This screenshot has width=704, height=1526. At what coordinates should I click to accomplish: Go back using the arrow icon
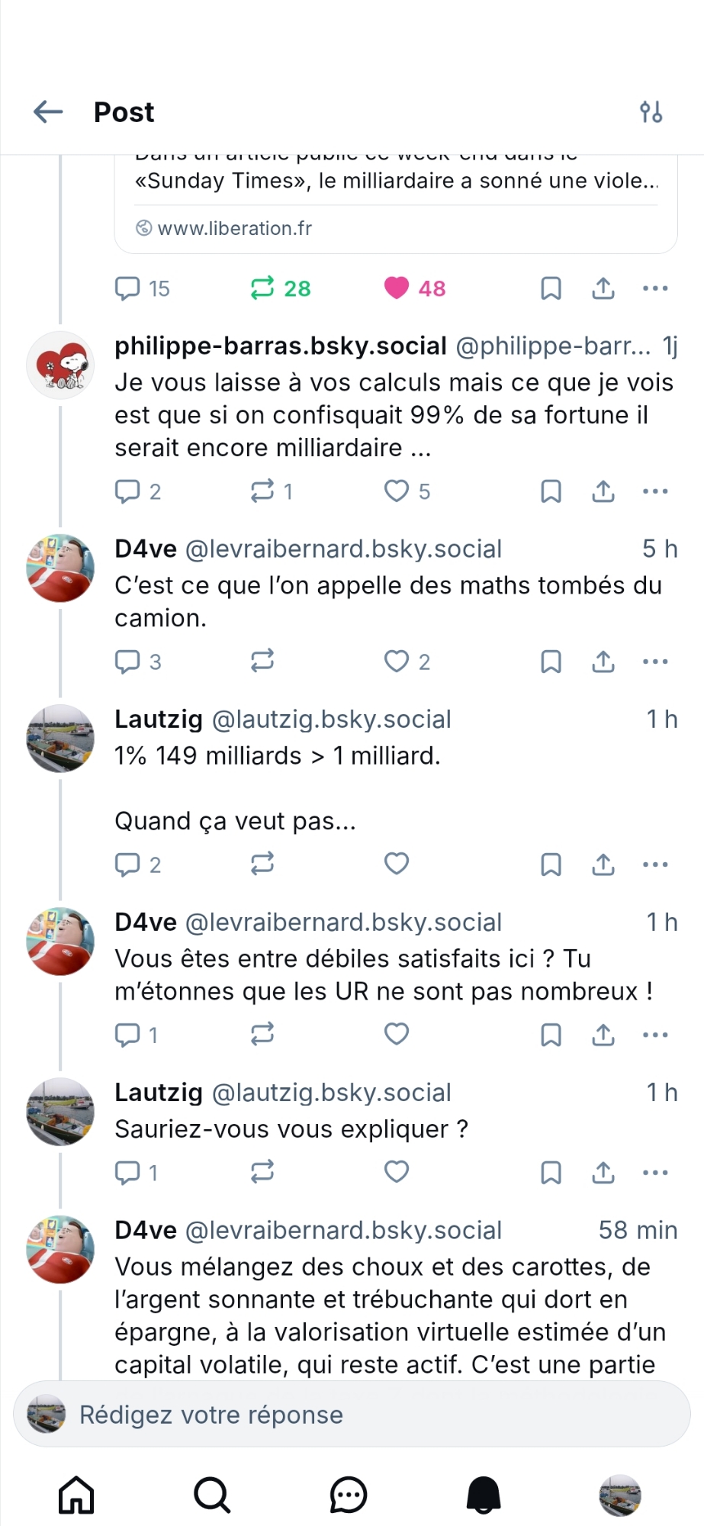click(x=48, y=112)
